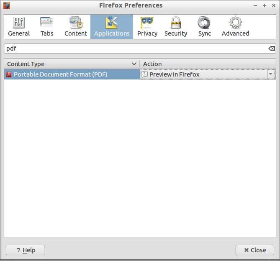Screen dimensions: 280x261
Task: Maximize the Firefox Preferences window
Action: [265, 5]
